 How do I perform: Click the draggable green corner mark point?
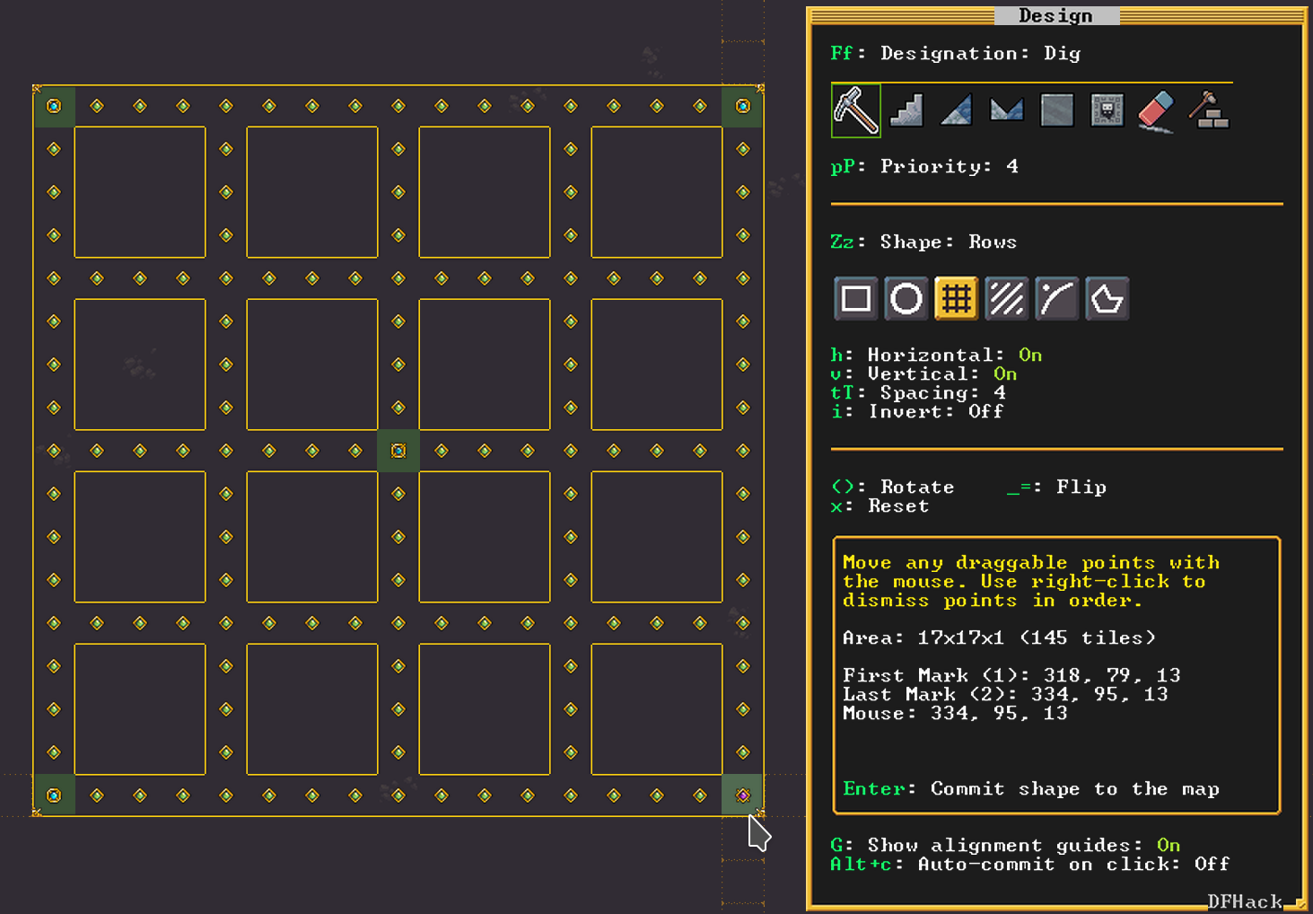(x=54, y=106)
